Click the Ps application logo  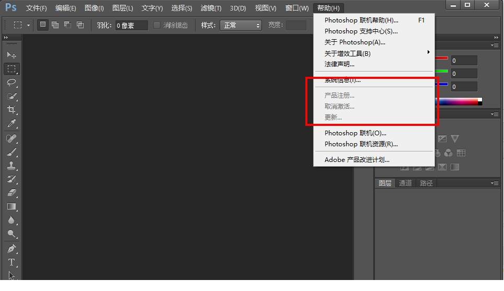pyautogui.click(x=10, y=7)
